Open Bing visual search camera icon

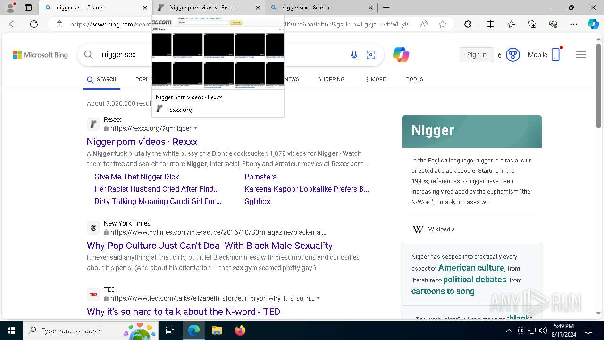pos(371,55)
